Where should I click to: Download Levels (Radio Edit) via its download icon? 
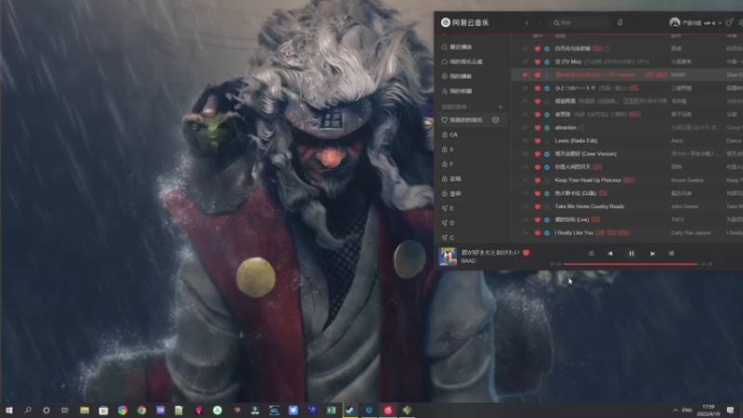coord(547,141)
